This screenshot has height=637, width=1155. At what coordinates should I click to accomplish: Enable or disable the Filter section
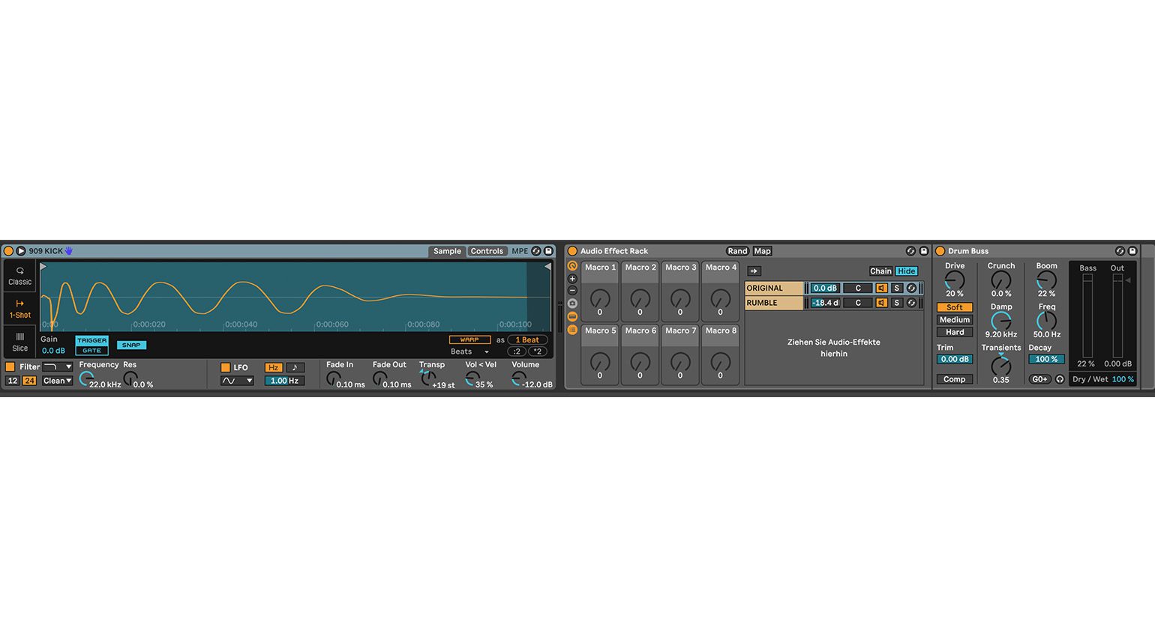[10, 367]
